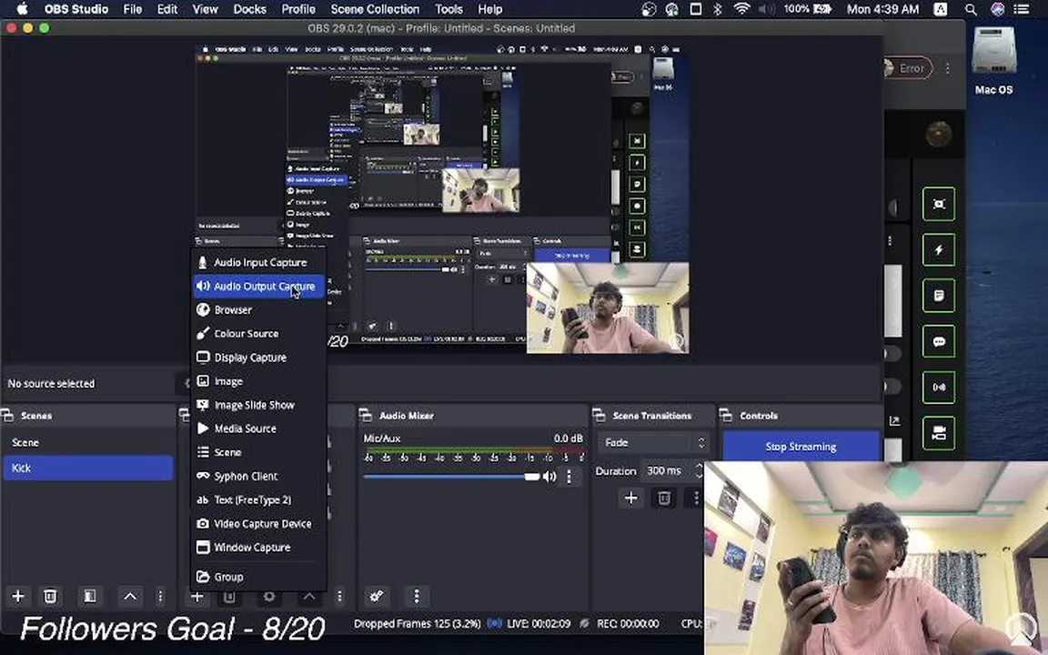
Task: Click the Wi-Fi icon in the menu bar
Action: (741, 9)
